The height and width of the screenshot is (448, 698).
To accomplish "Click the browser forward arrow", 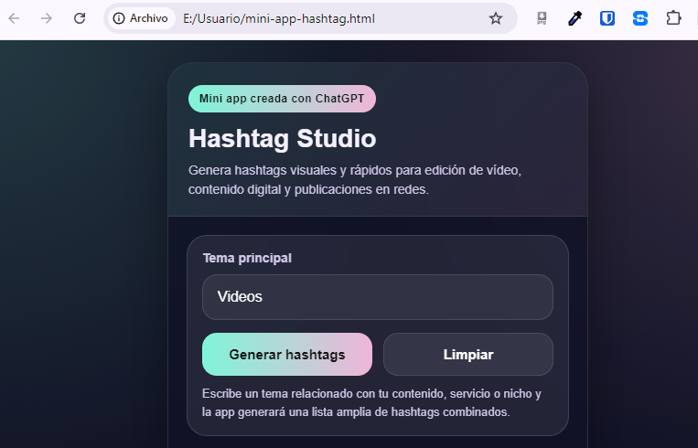I will pyautogui.click(x=47, y=18).
